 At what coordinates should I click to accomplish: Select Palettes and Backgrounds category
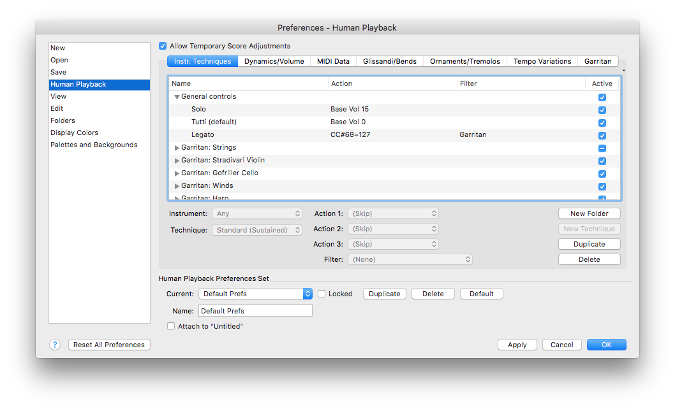coord(100,145)
